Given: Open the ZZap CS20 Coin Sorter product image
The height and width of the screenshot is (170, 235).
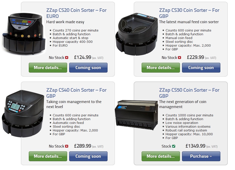Looking at the screenshot, I should tap(24, 33).
